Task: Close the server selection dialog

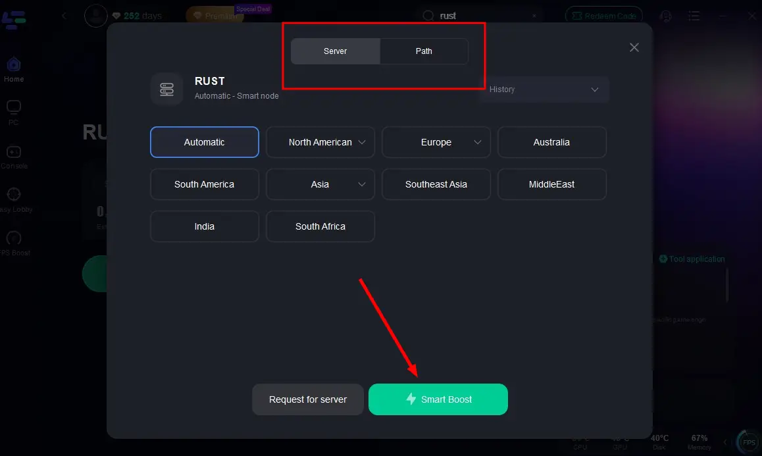Action: click(634, 47)
